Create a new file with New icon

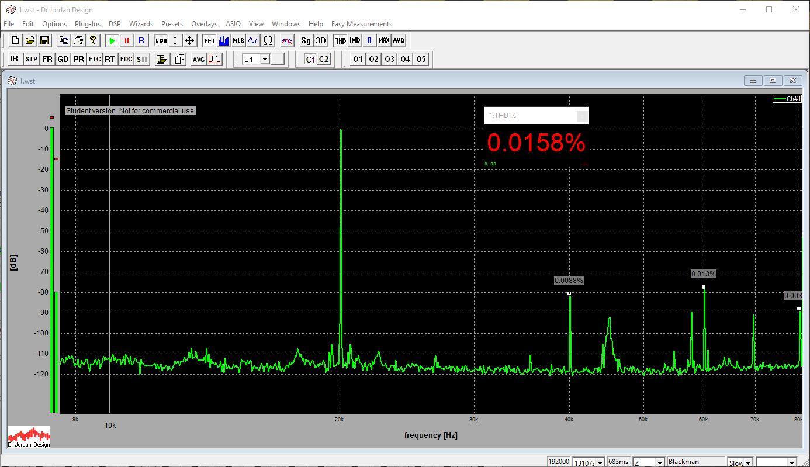click(15, 40)
